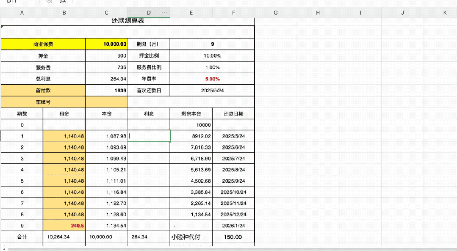Select the red 240.5 rent cell
457x251 pixels.
[64, 226]
